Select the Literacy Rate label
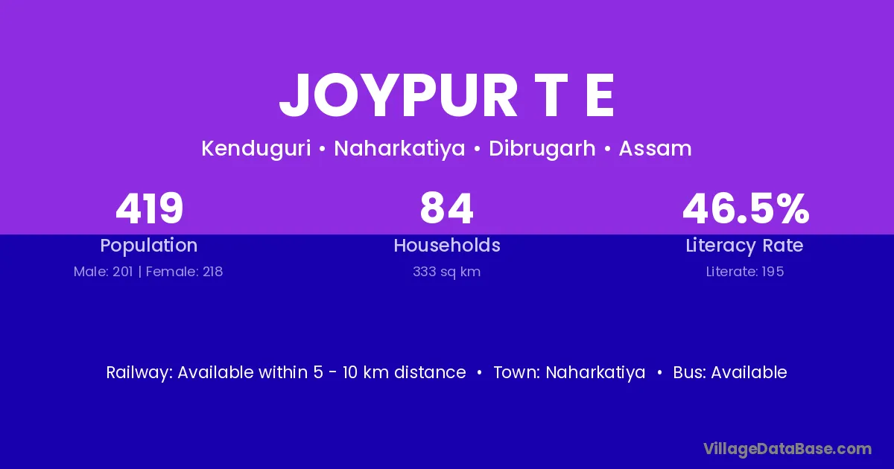Image resolution: width=894 pixels, height=469 pixels. pyautogui.click(x=745, y=246)
